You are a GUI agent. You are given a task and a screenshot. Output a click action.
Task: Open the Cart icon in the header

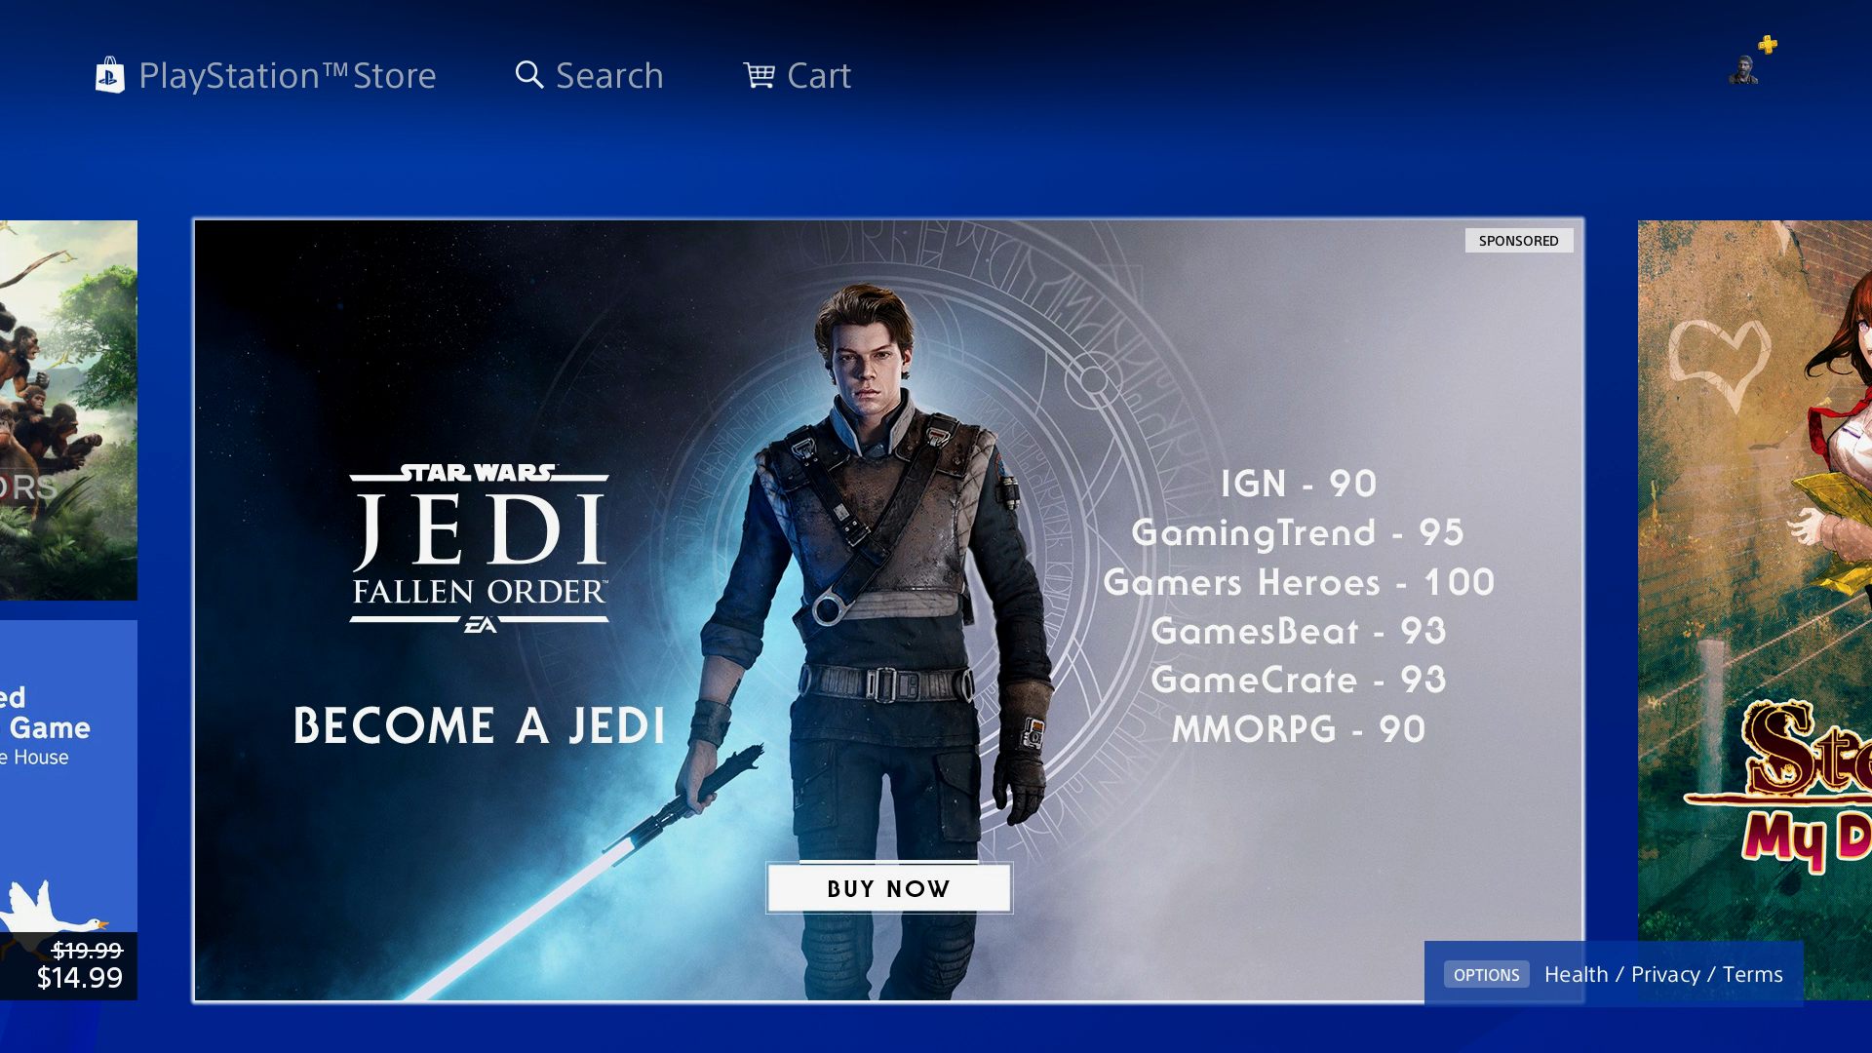pyautogui.click(x=760, y=75)
